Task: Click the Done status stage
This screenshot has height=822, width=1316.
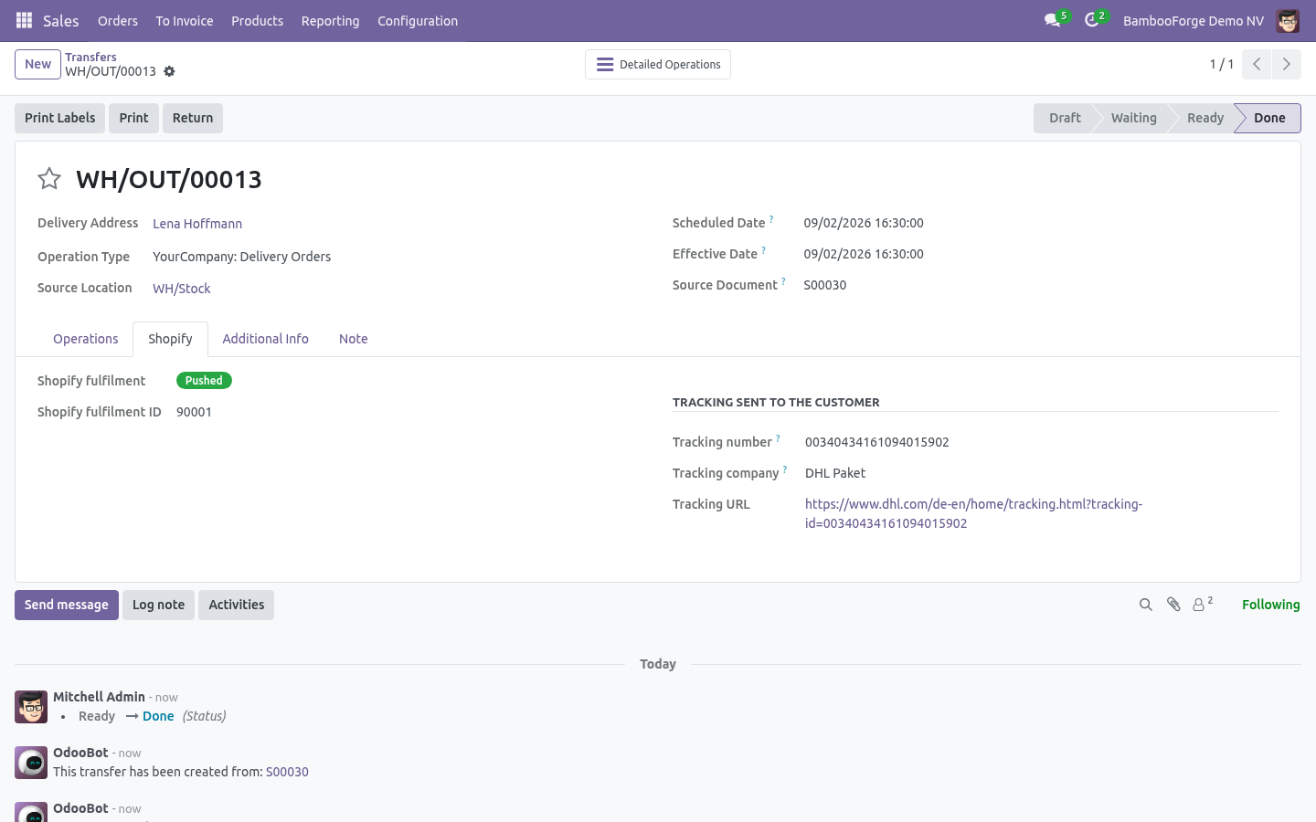Action: (1269, 118)
